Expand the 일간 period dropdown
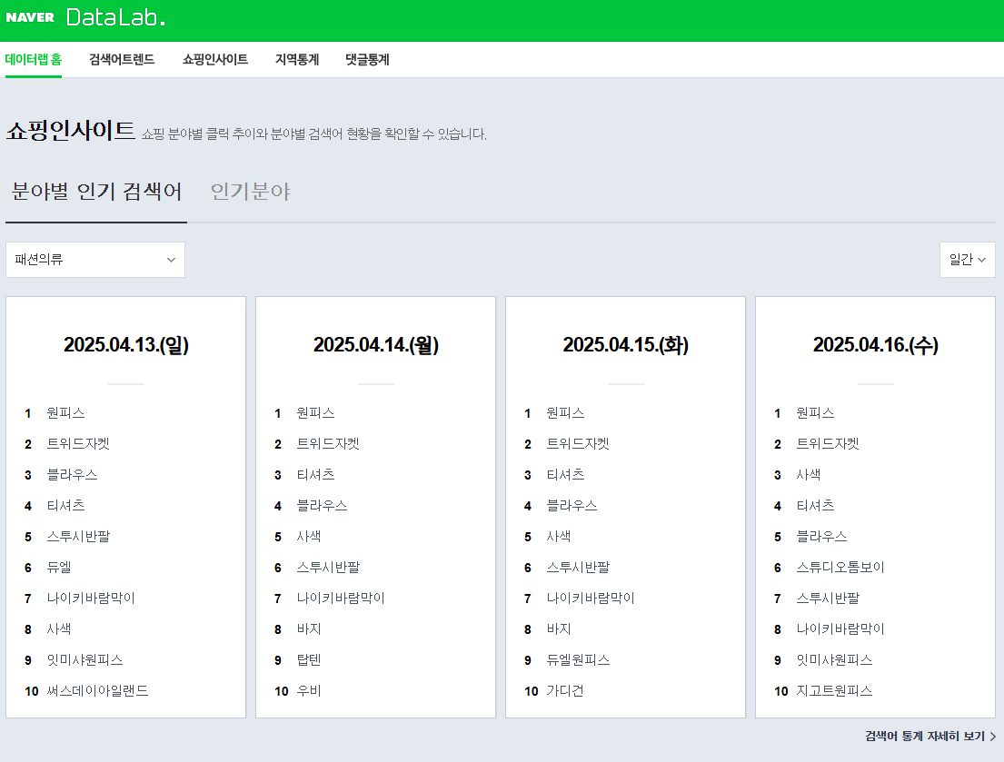The width and height of the screenshot is (1004, 762). point(967,259)
